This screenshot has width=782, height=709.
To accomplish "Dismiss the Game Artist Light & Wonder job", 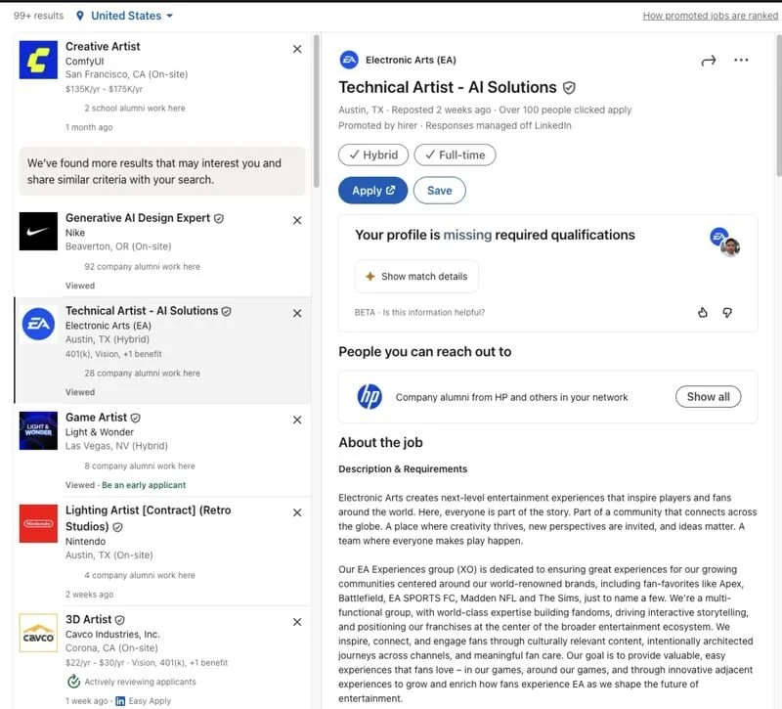I will pos(297,420).
